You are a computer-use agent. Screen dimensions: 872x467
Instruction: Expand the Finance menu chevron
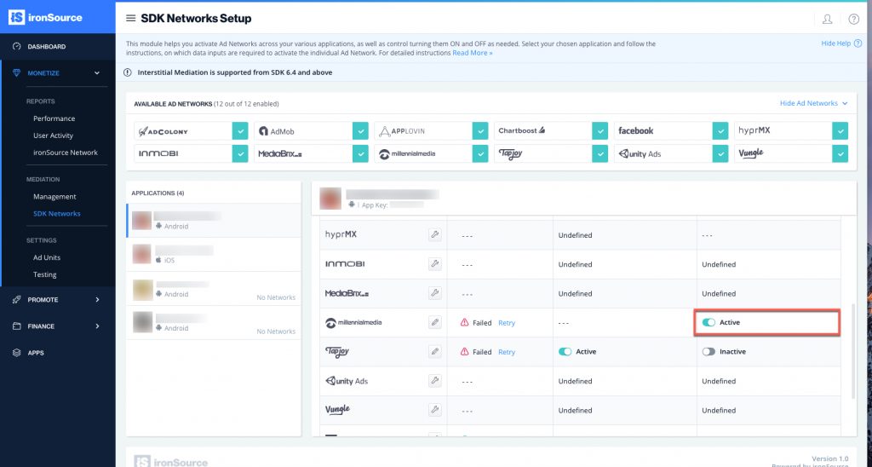coord(97,326)
